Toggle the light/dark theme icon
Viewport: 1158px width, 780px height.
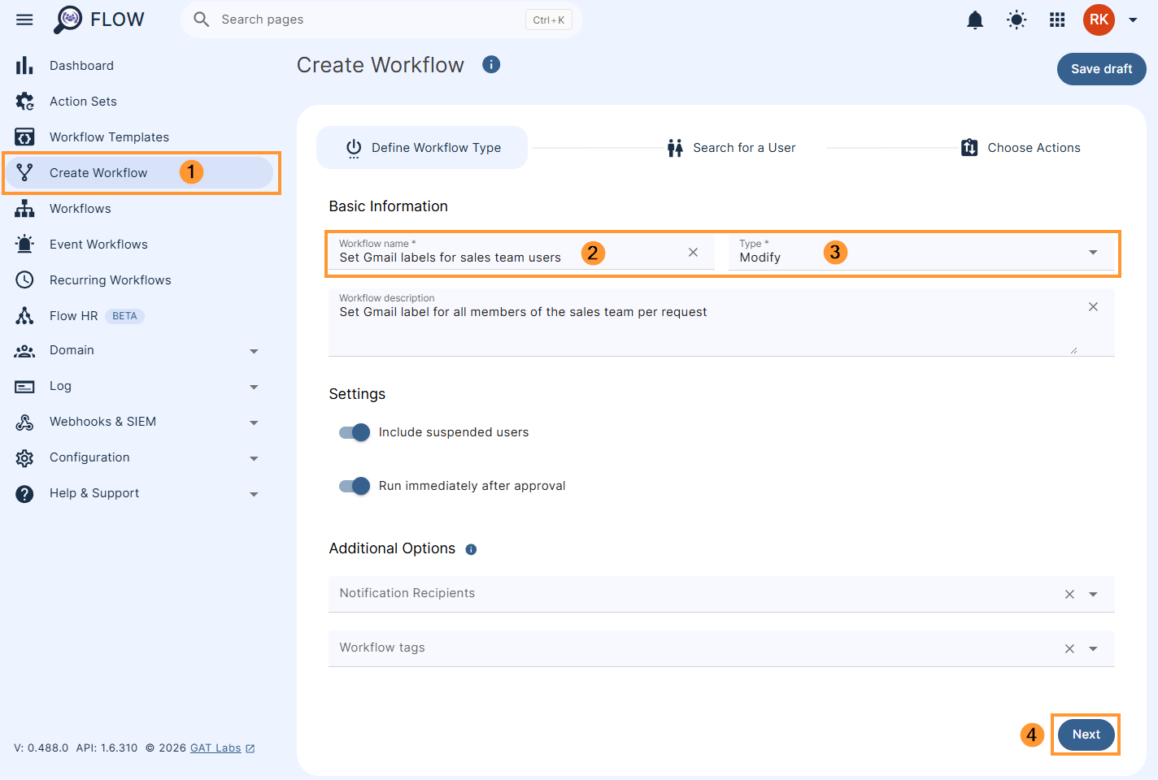pyautogui.click(x=1017, y=20)
